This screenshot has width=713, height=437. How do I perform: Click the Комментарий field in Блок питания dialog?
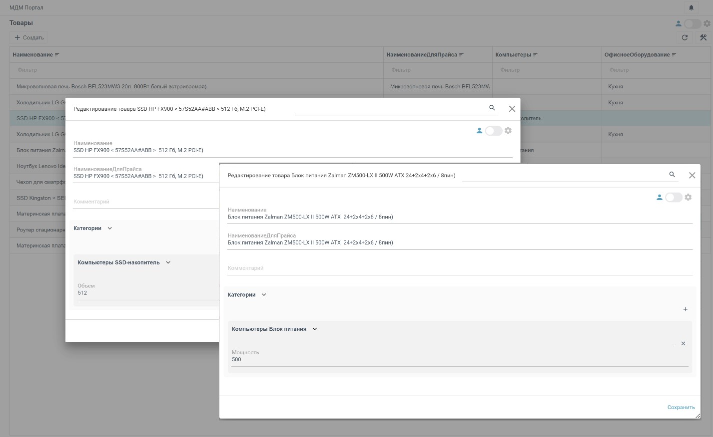pos(460,268)
